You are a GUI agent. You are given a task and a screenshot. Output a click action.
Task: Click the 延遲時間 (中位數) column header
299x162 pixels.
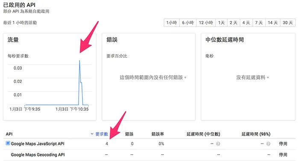point(203,134)
